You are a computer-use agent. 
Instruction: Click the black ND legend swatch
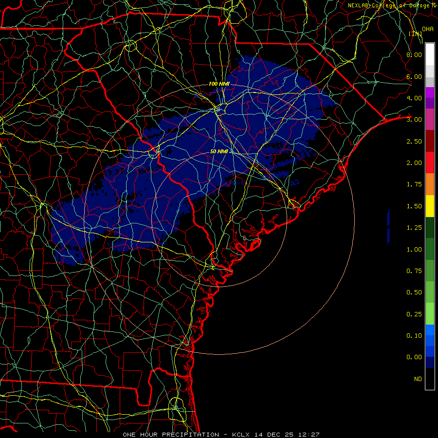pyautogui.click(x=430, y=379)
